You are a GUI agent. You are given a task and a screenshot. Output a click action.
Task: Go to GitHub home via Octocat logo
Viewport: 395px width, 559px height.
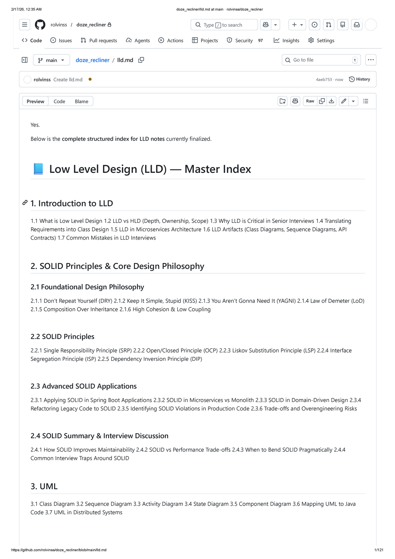pyautogui.click(x=40, y=25)
